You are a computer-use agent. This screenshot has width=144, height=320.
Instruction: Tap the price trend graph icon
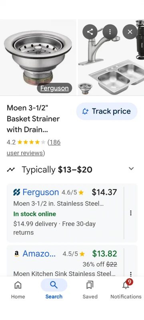tap(11, 169)
